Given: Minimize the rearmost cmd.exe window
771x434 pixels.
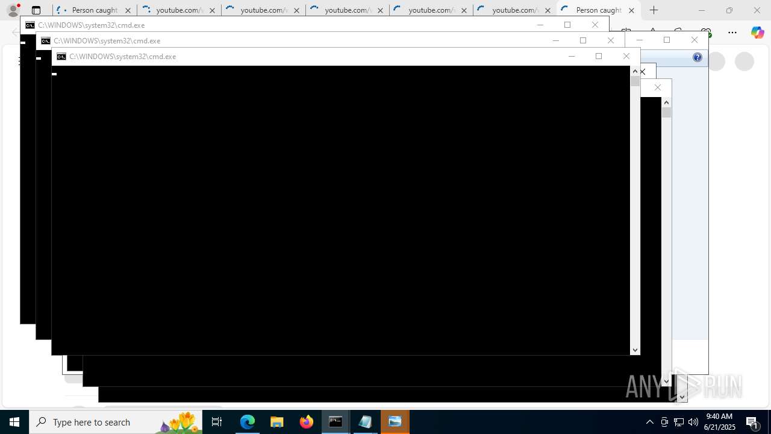Looking at the screenshot, I should (540, 25).
